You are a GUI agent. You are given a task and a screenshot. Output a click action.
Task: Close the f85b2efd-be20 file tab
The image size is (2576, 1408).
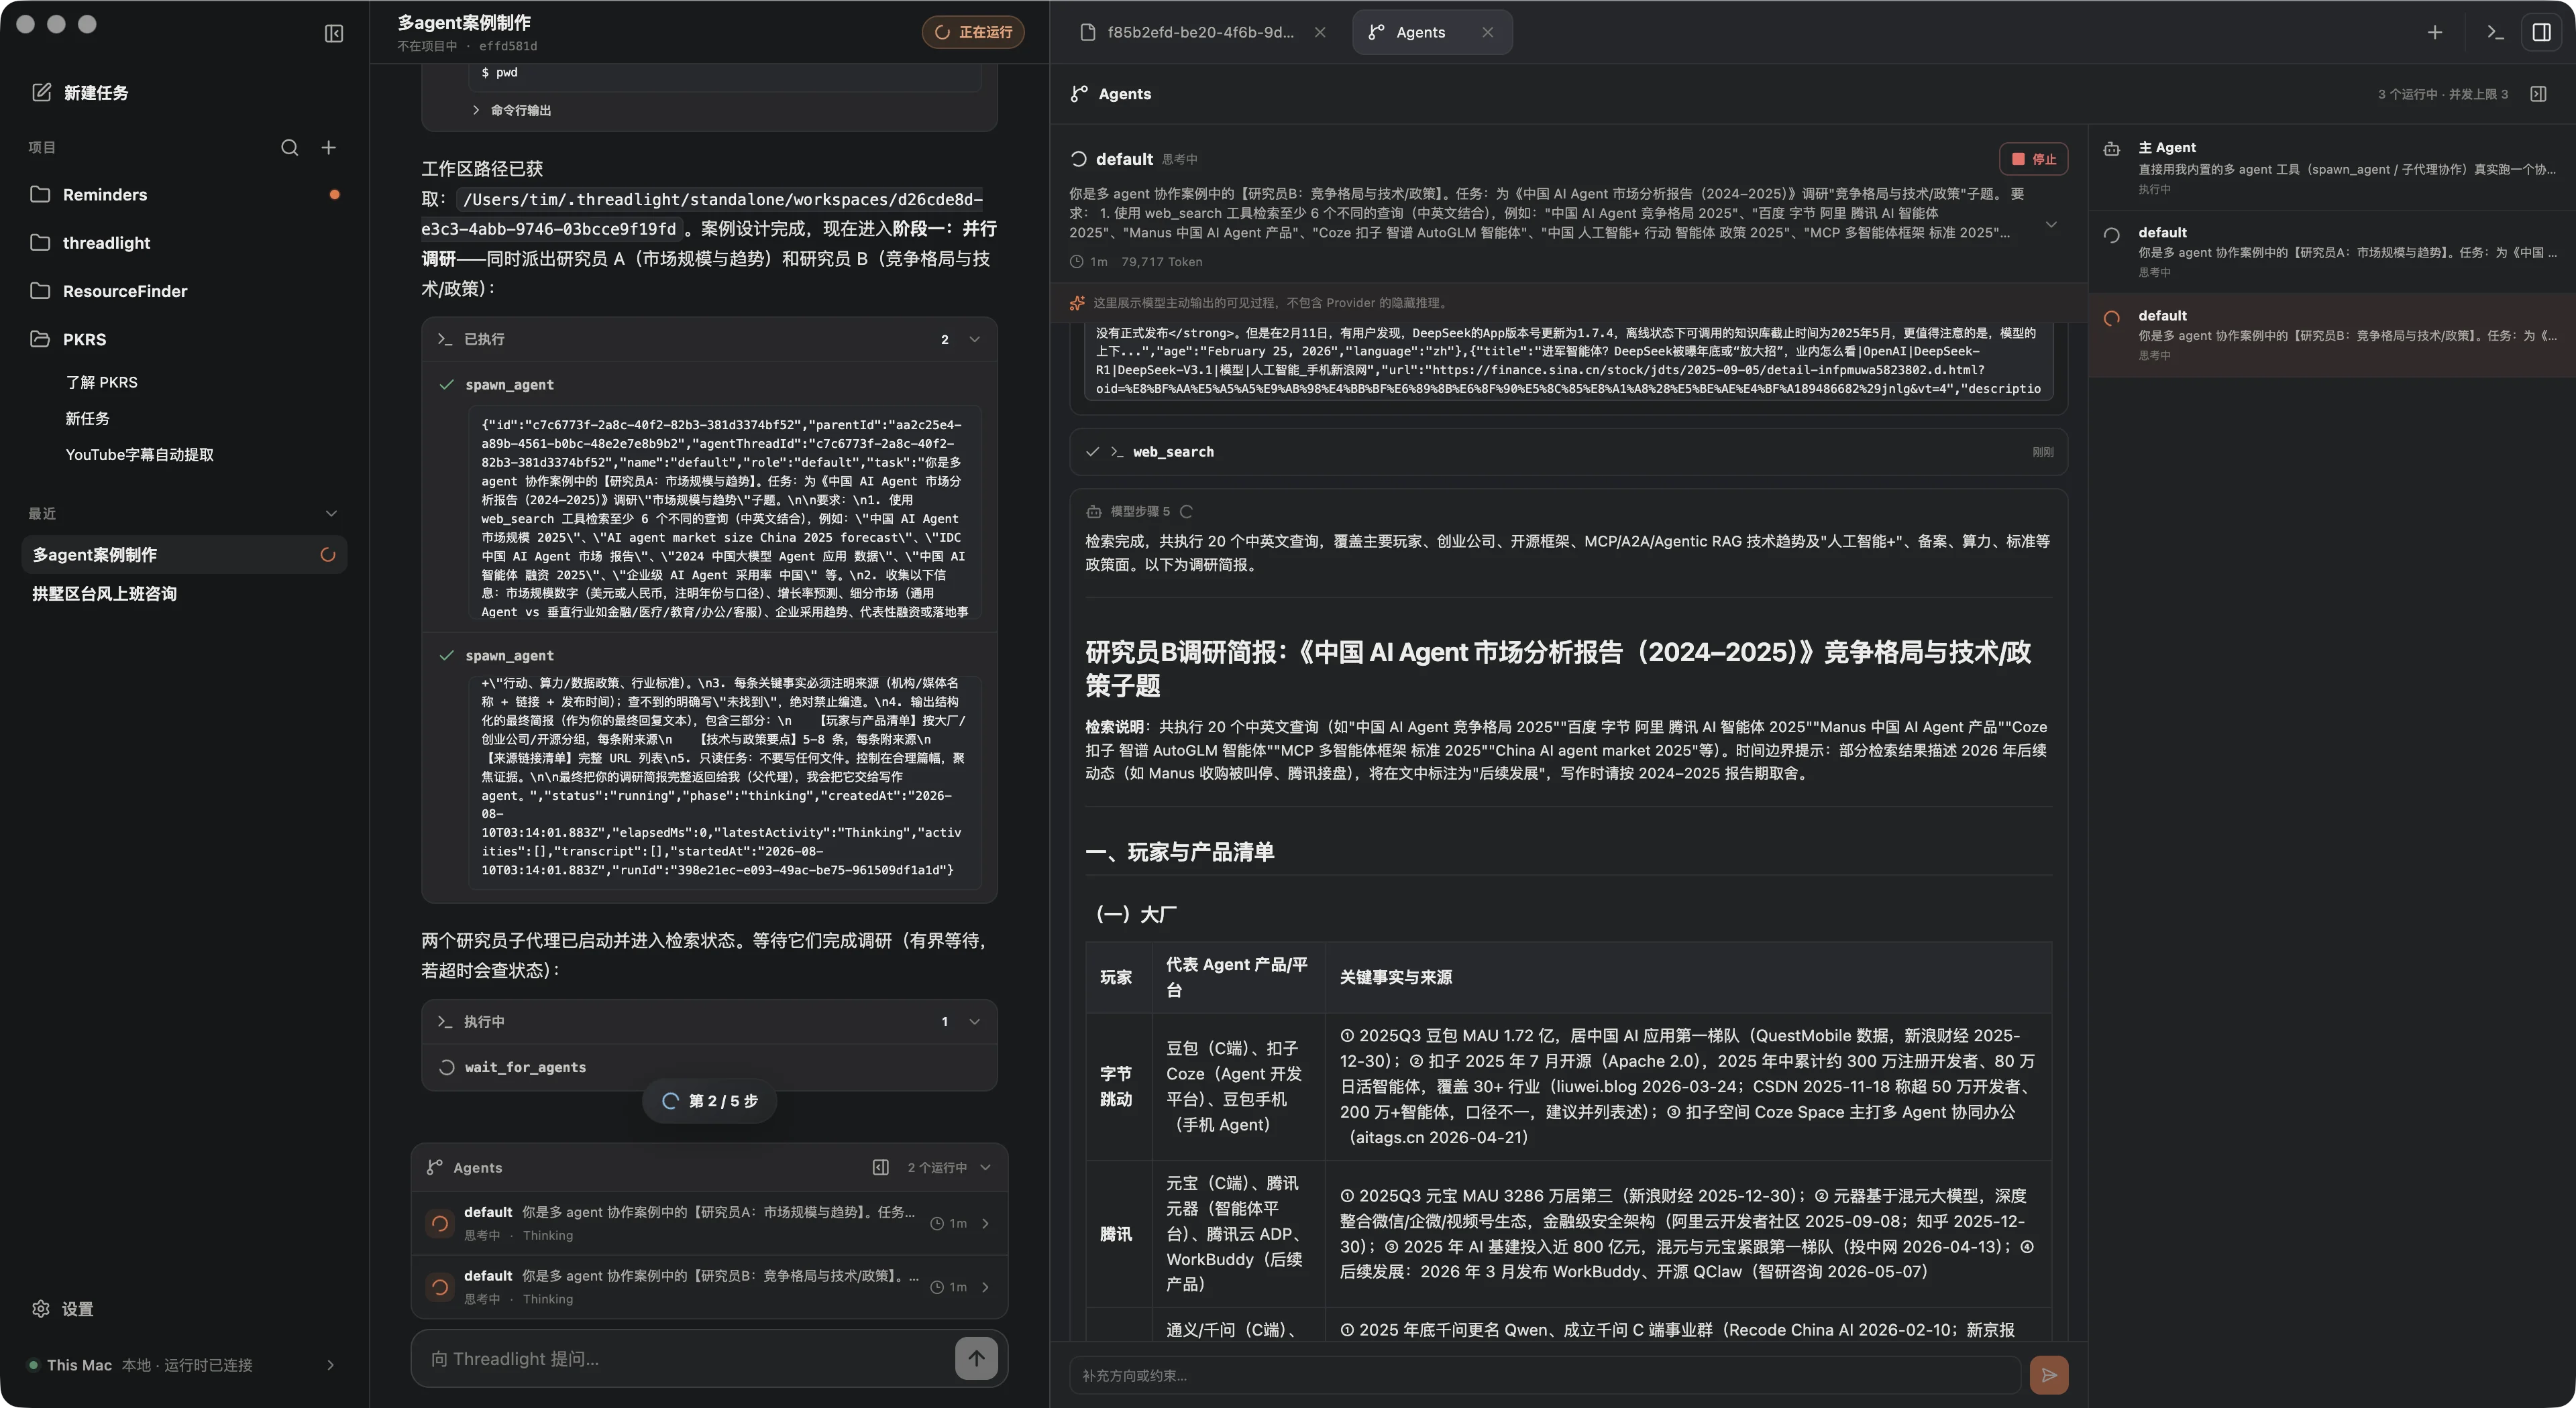(x=1320, y=32)
